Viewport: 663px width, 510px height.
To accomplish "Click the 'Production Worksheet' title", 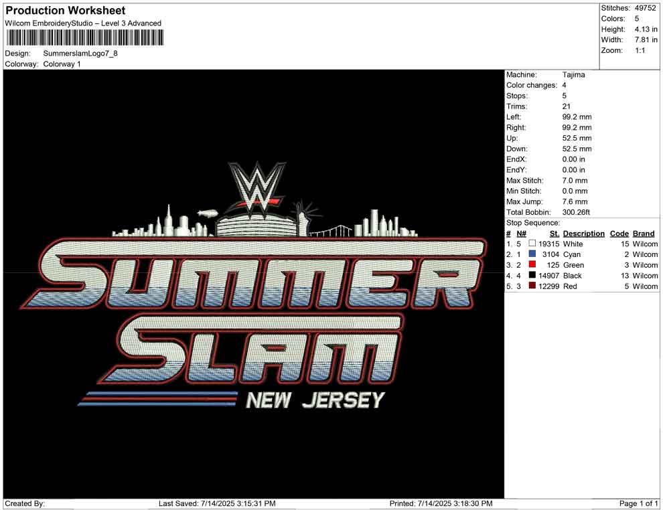I will (x=65, y=11).
